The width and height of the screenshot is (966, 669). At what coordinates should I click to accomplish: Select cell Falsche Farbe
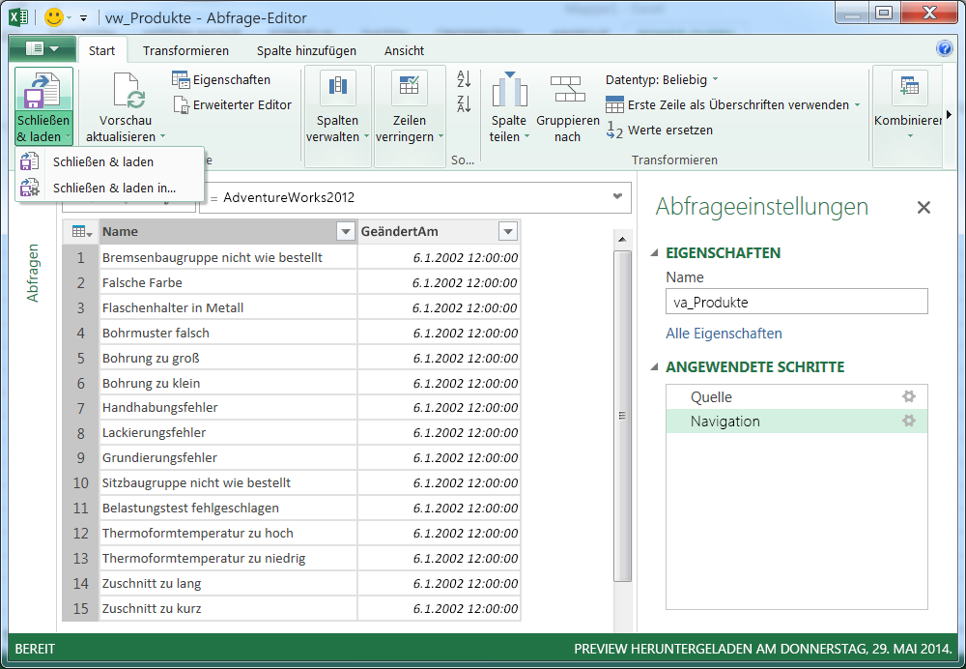click(x=228, y=282)
